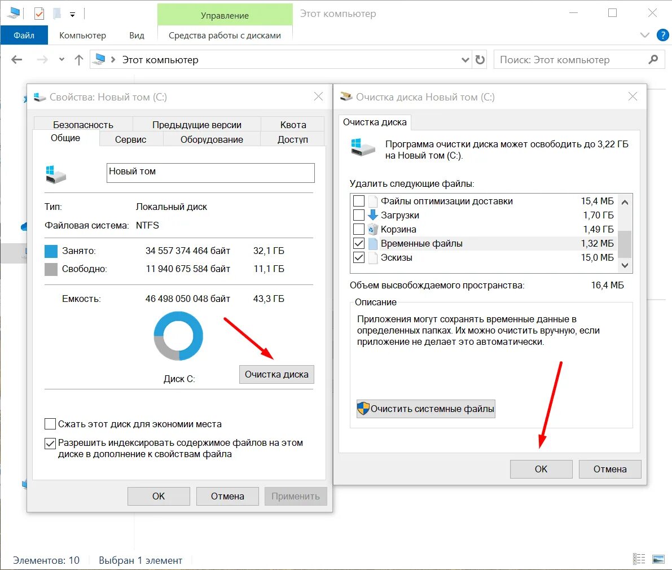Click Очистить системные файлы button

coord(425,409)
